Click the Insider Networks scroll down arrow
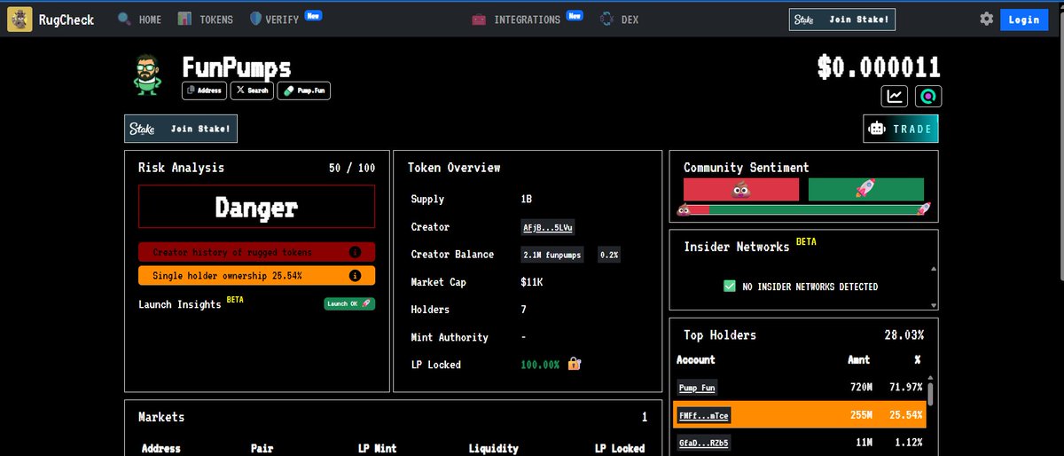The image size is (1064, 456). tap(932, 305)
